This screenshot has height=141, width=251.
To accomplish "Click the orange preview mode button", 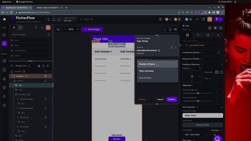I will 210,19.
